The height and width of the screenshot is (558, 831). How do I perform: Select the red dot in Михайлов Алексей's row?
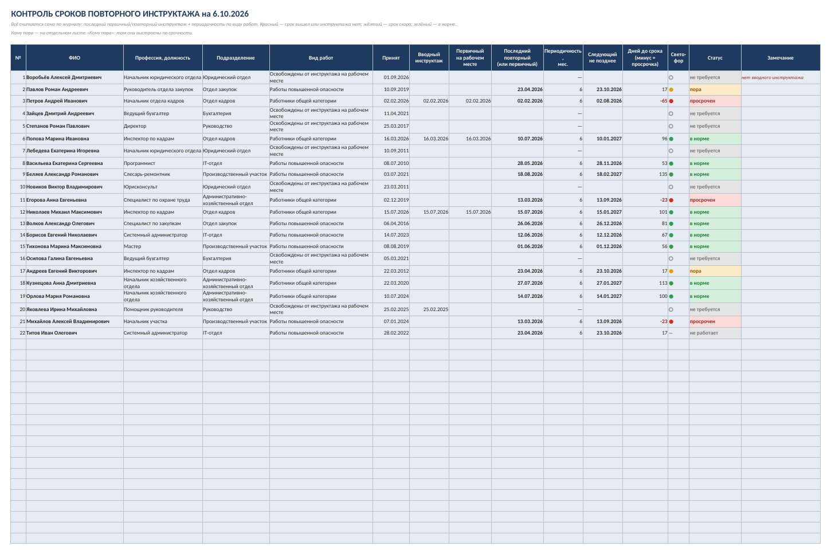coord(671,321)
